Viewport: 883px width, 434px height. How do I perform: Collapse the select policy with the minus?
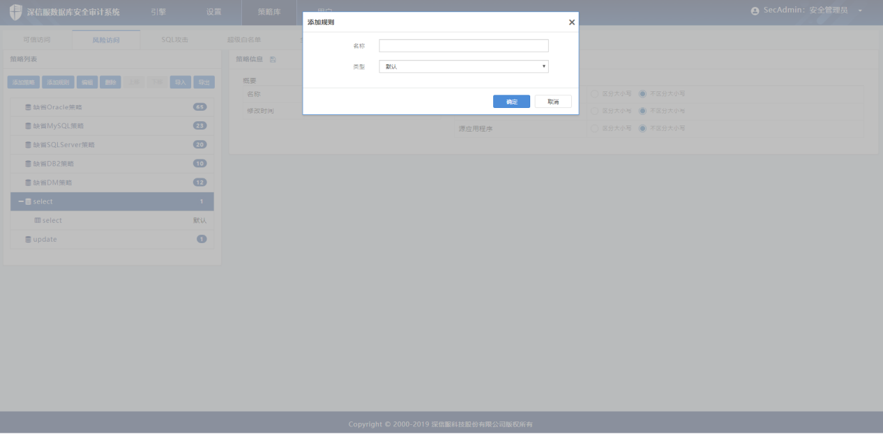coord(21,201)
